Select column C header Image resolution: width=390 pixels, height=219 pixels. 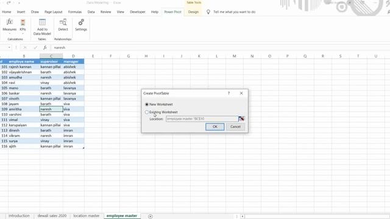coord(51,56)
